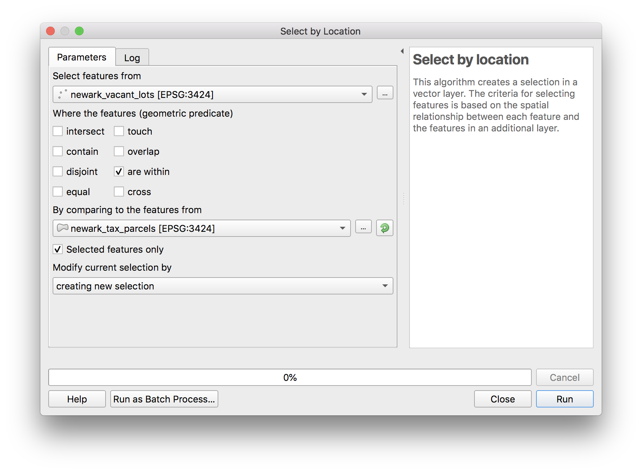The height and width of the screenshot is (473, 642).
Task: Open the newark_tax_parcels comparison layer dropdown
Action: click(202, 228)
